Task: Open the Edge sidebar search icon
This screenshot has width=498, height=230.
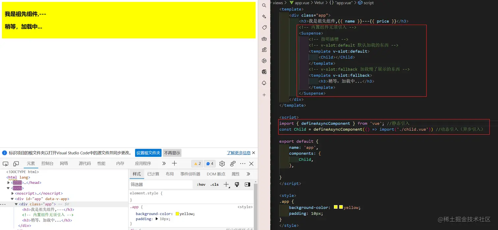Action: [264, 5]
